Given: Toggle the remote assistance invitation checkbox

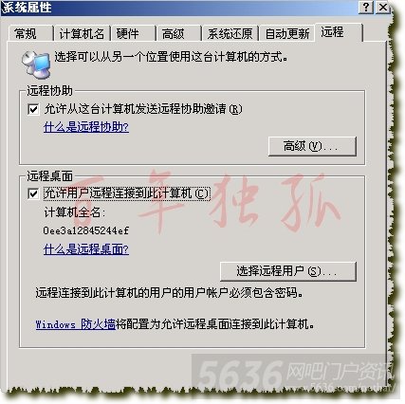Looking at the screenshot, I should [33, 109].
